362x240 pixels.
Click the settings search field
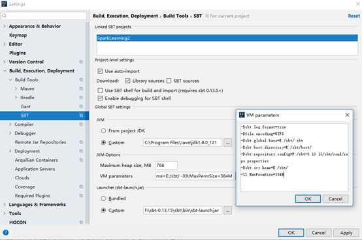tap(44, 16)
